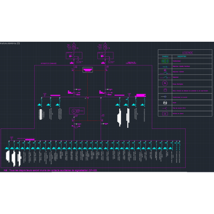Select the generator set circle symbol in the legend
Viewport: 214px width, 214px height.
pos(165,83)
